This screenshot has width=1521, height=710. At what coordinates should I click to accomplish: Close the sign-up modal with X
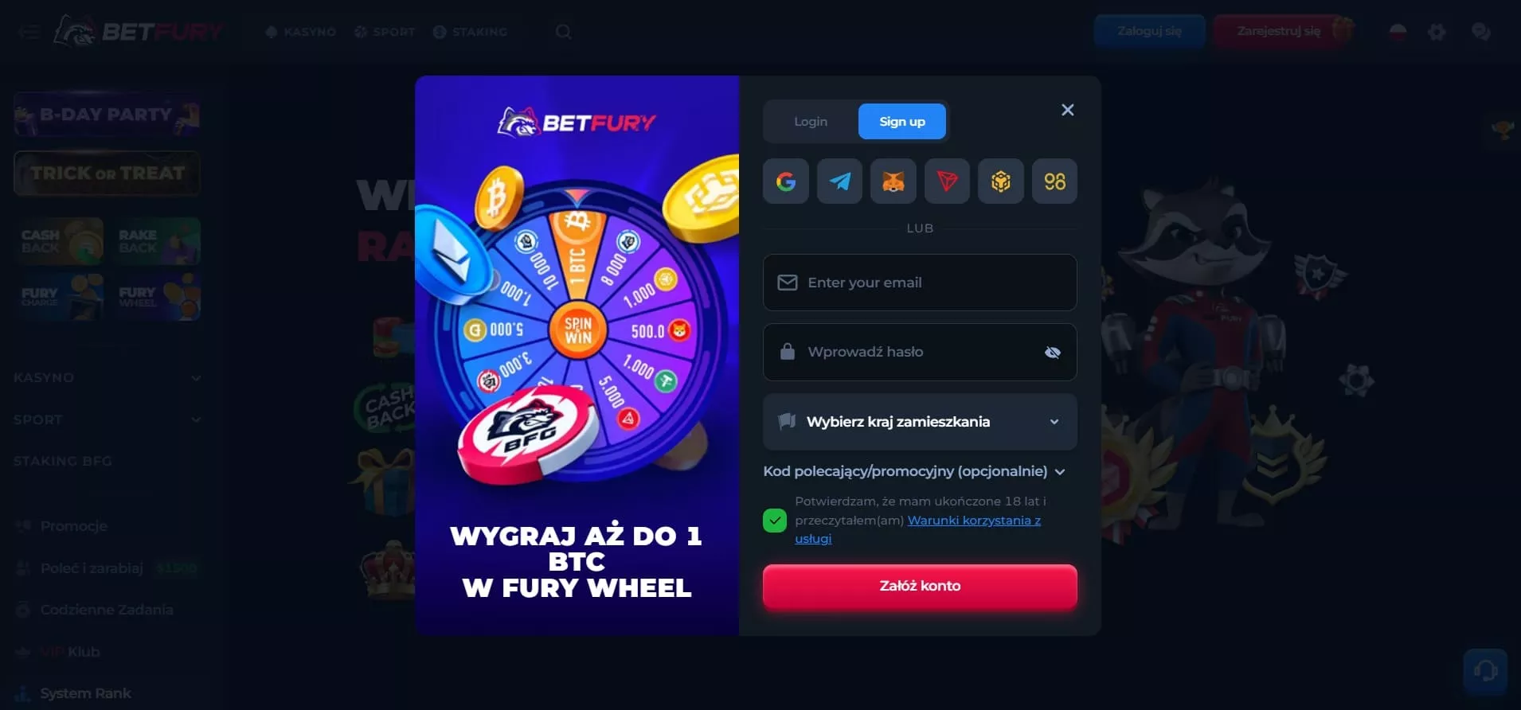coord(1068,110)
